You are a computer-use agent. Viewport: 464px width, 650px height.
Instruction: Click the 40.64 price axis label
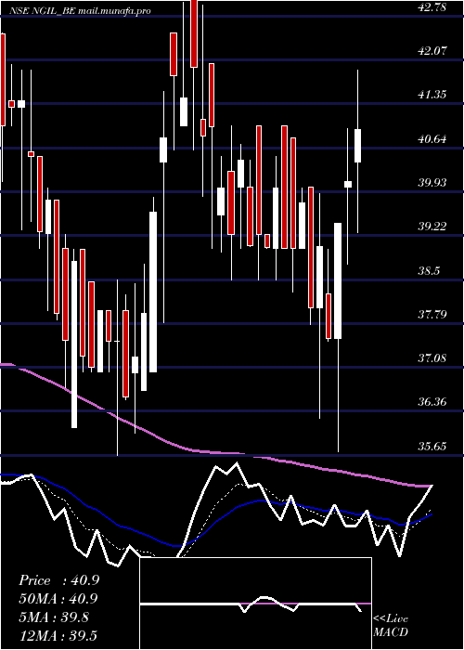[432, 139]
